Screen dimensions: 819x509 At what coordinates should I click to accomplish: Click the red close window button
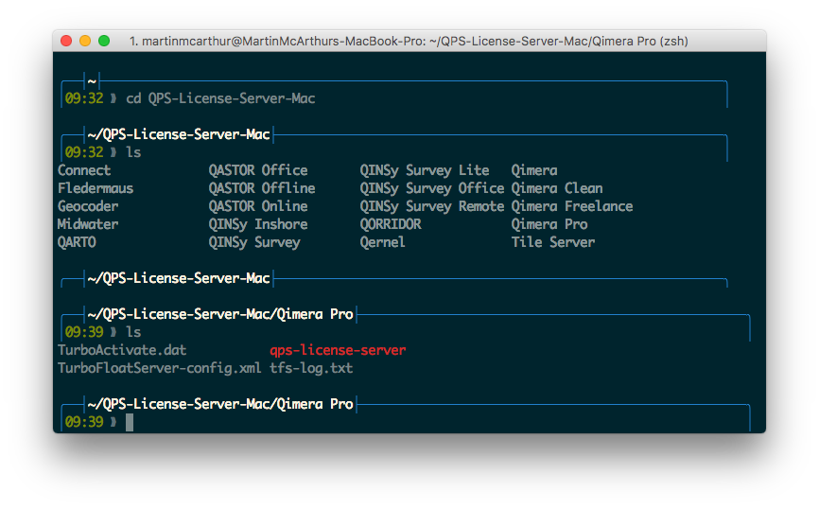coord(66,42)
